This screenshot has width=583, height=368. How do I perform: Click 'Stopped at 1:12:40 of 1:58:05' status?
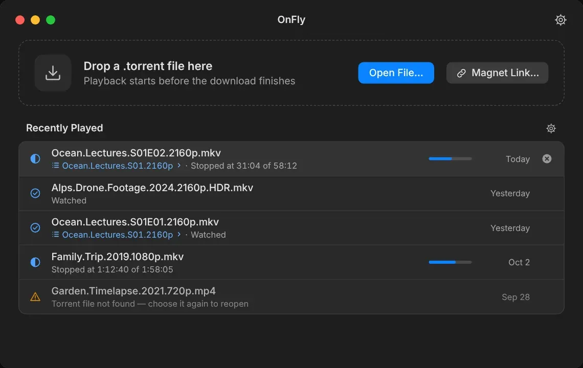pyautogui.click(x=113, y=269)
